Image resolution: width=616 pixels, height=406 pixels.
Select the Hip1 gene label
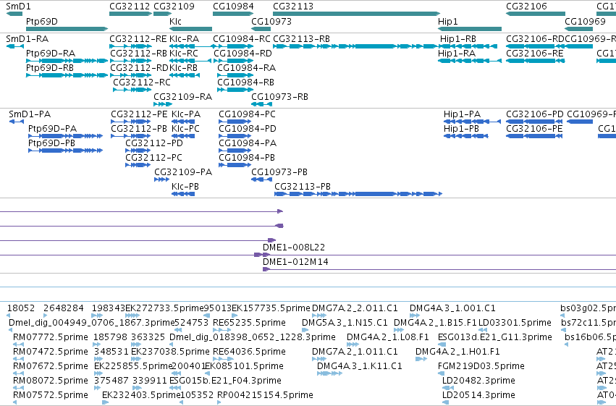(448, 21)
